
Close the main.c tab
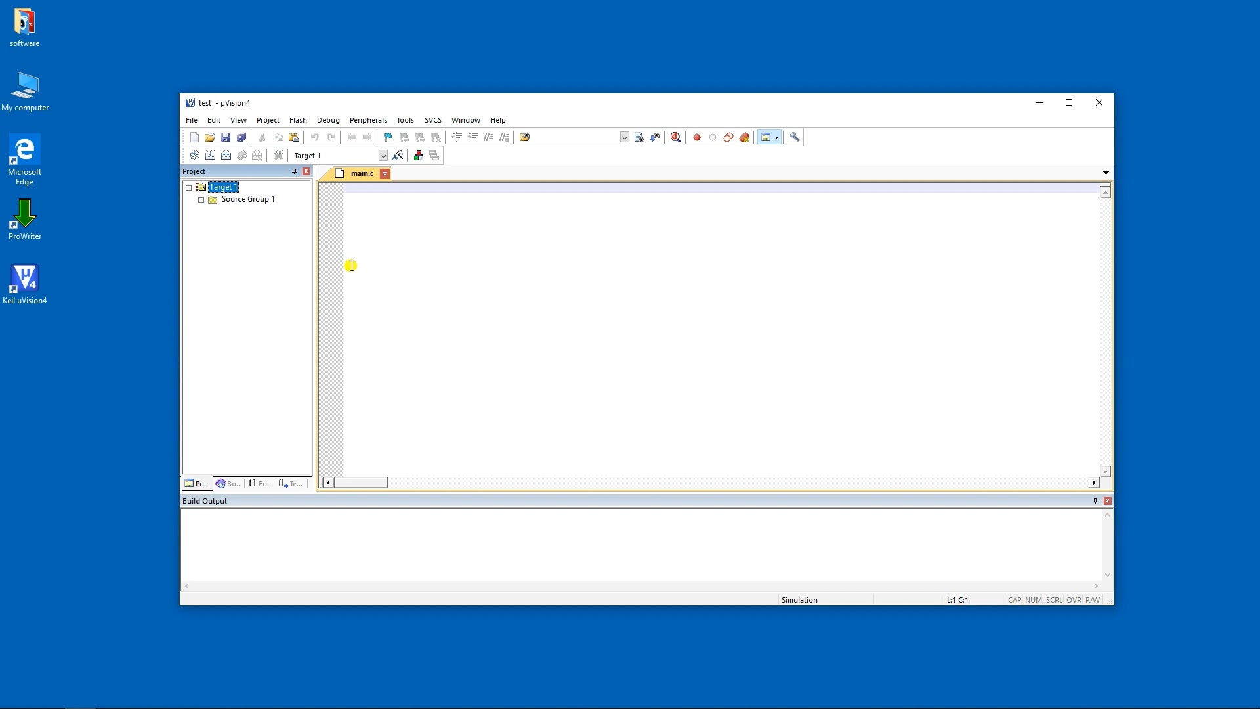(385, 173)
